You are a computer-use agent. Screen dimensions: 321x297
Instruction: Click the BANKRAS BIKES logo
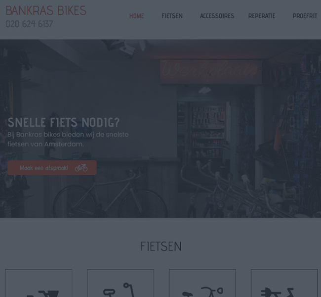46,10
